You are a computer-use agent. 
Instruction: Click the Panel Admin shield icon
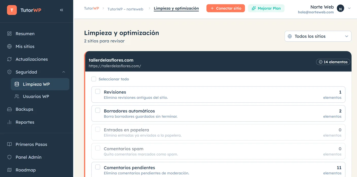[x=9, y=157]
